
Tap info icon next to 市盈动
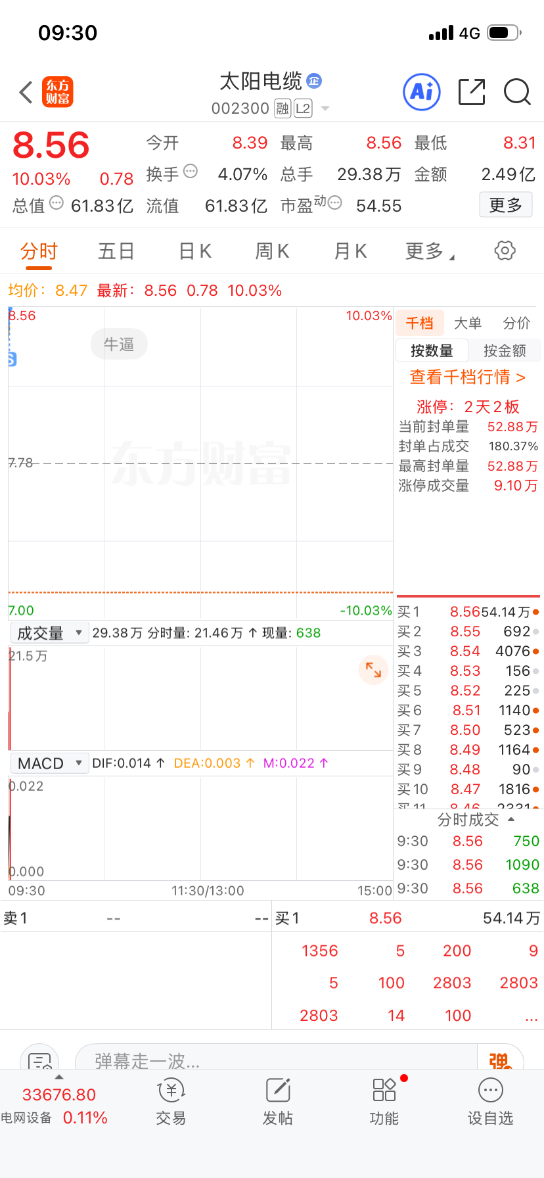point(334,203)
